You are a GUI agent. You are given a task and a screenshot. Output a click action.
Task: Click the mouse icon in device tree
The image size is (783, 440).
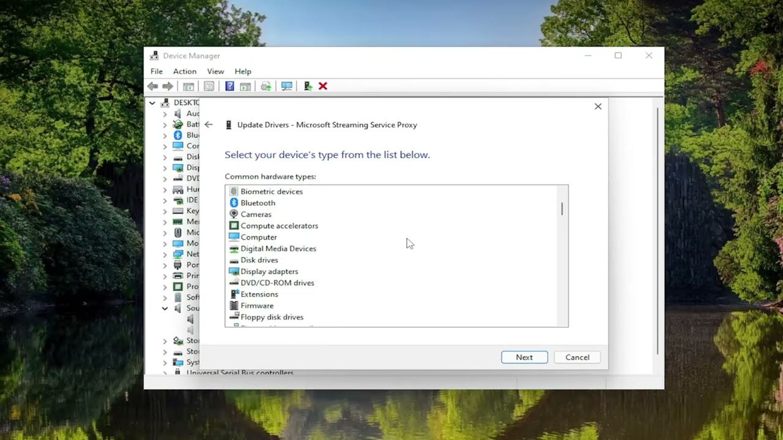click(178, 232)
